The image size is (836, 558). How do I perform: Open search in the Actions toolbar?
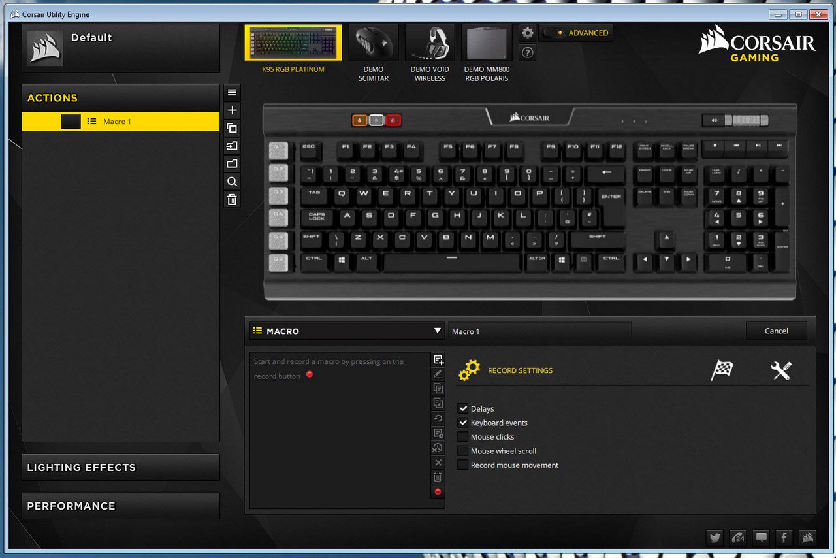pos(232,182)
